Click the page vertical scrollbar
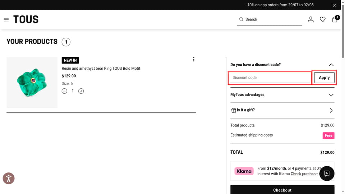 (x=343, y=32)
